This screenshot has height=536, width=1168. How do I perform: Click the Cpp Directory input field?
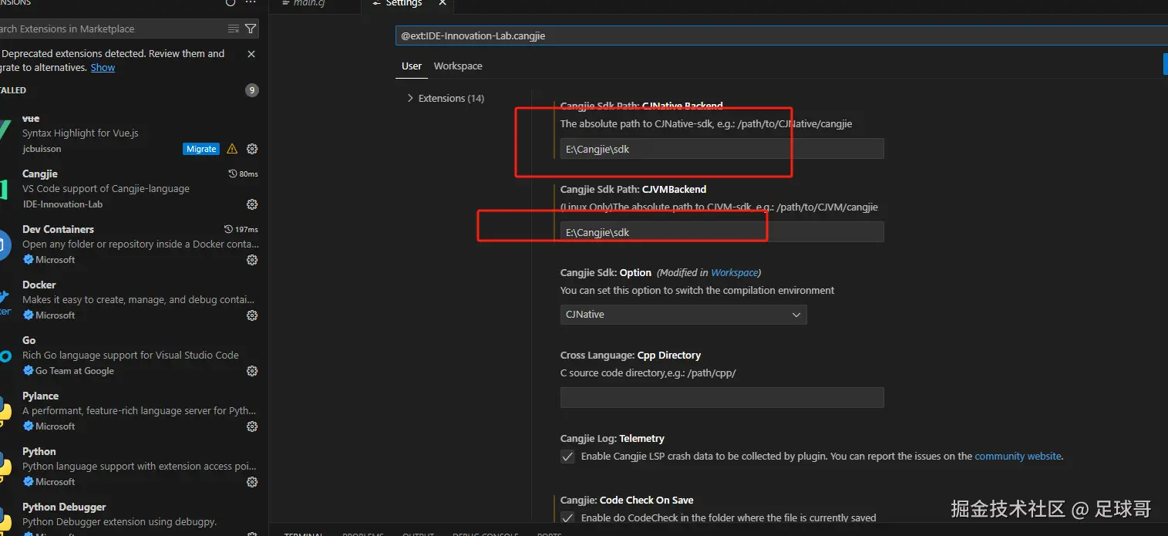click(x=722, y=398)
